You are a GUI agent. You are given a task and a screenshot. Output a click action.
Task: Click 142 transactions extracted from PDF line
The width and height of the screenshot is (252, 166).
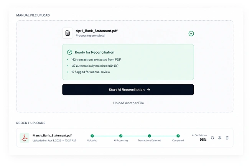96,59
